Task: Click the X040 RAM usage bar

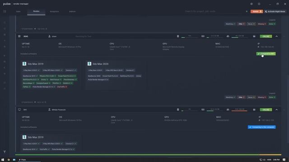Action: point(215,37)
